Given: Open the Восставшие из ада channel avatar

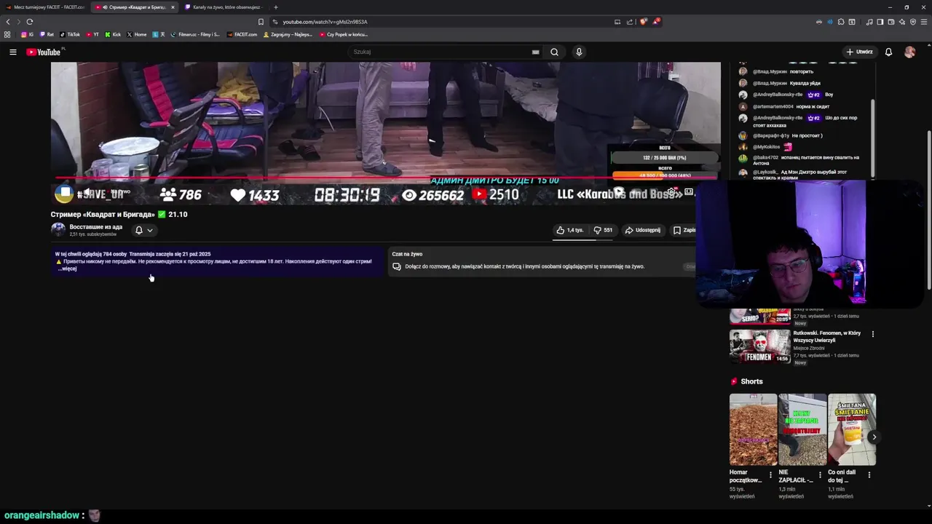Looking at the screenshot, I should pos(58,229).
